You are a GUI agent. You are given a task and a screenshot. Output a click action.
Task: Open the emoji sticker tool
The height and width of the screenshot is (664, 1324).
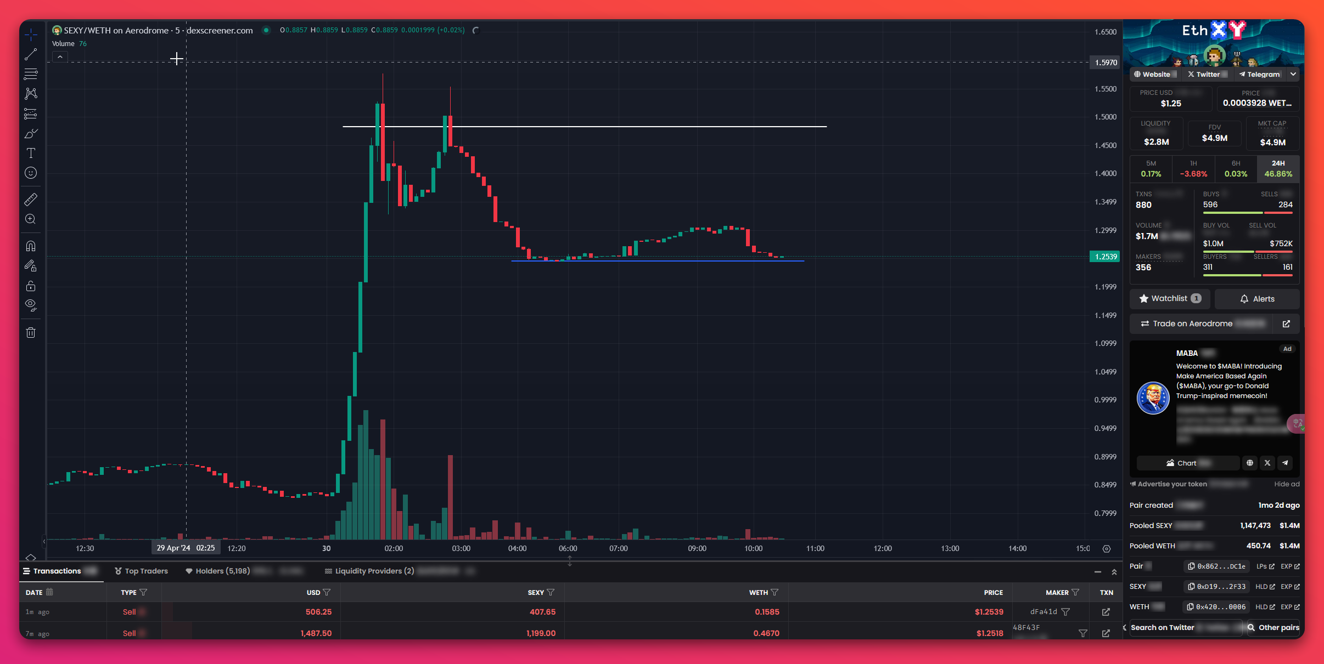[31, 173]
